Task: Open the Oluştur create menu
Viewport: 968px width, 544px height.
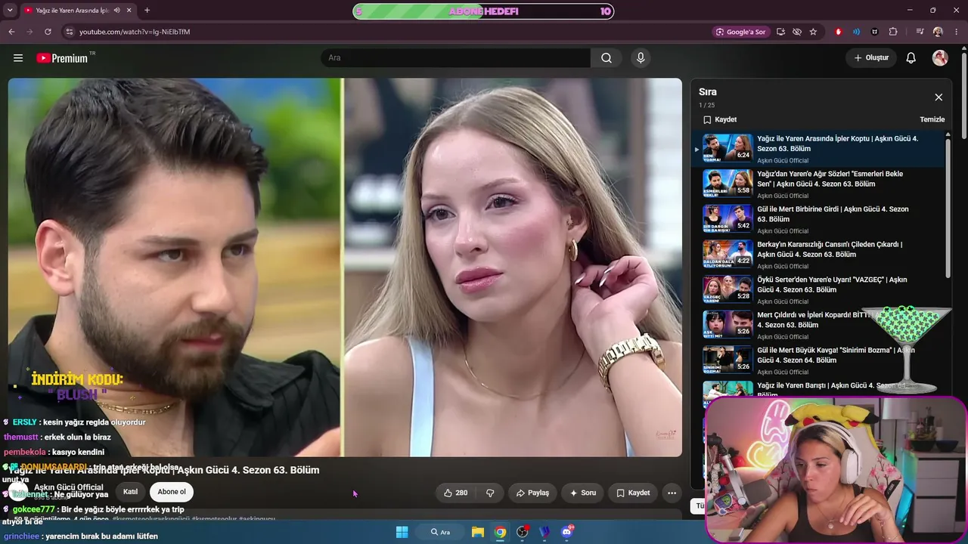Action: 871,58
